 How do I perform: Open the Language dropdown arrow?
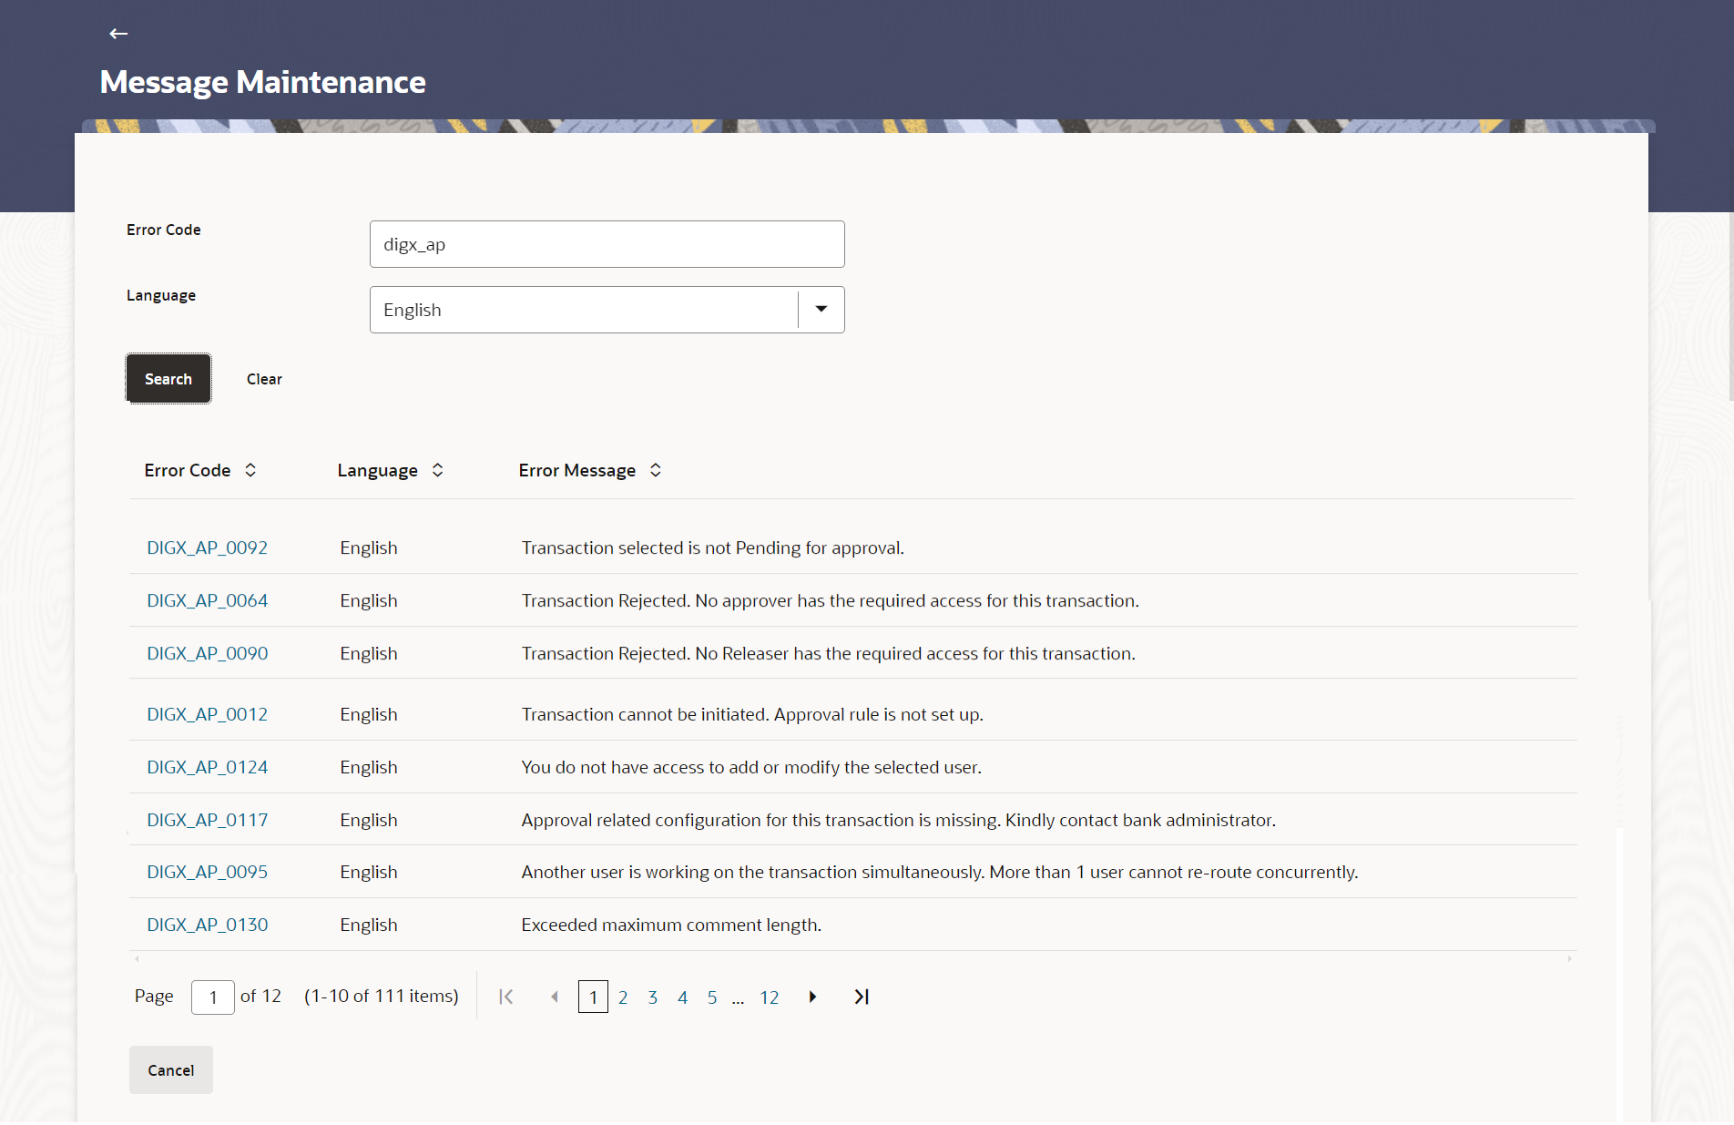point(821,310)
